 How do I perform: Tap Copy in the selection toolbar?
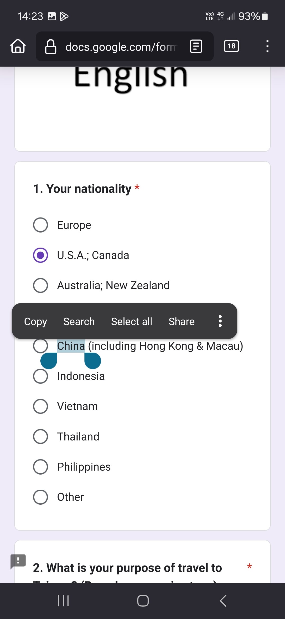pyautogui.click(x=35, y=321)
